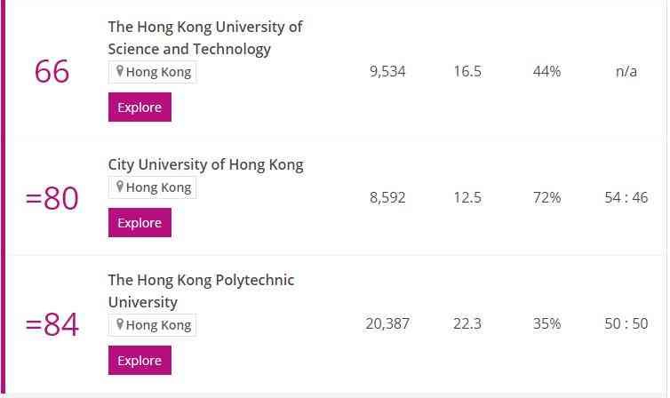Click the 50 : 50 gender ratio value

coord(626,323)
